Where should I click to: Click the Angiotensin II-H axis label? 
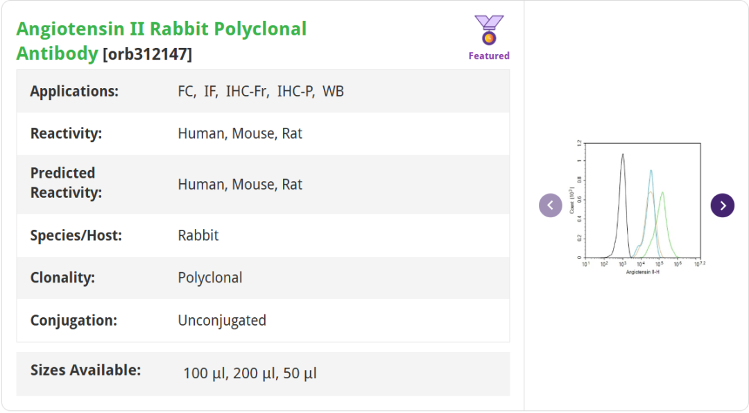click(642, 272)
